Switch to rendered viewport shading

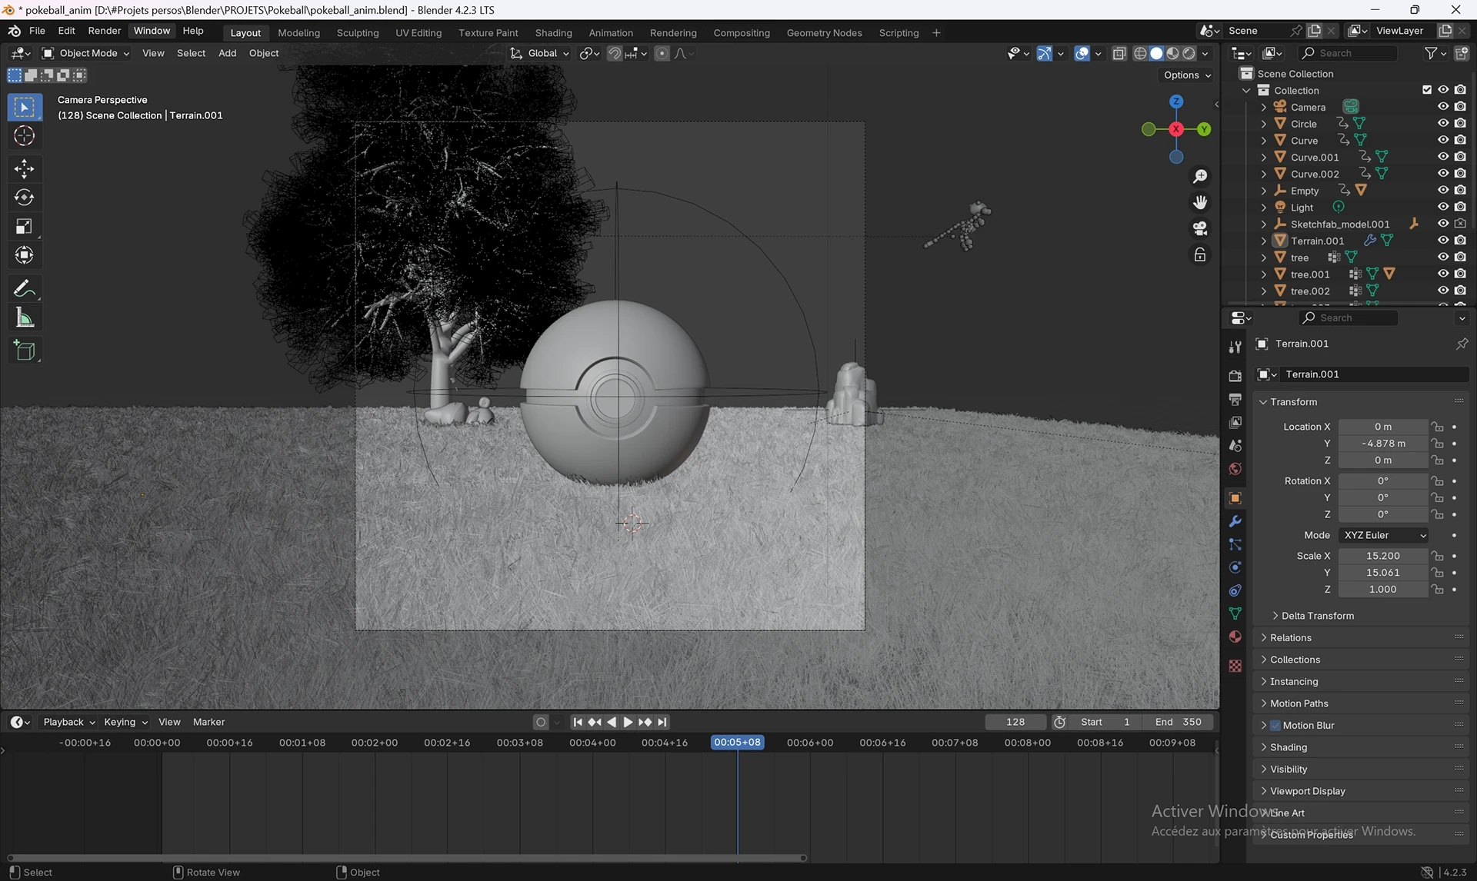(x=1189, y=54)
